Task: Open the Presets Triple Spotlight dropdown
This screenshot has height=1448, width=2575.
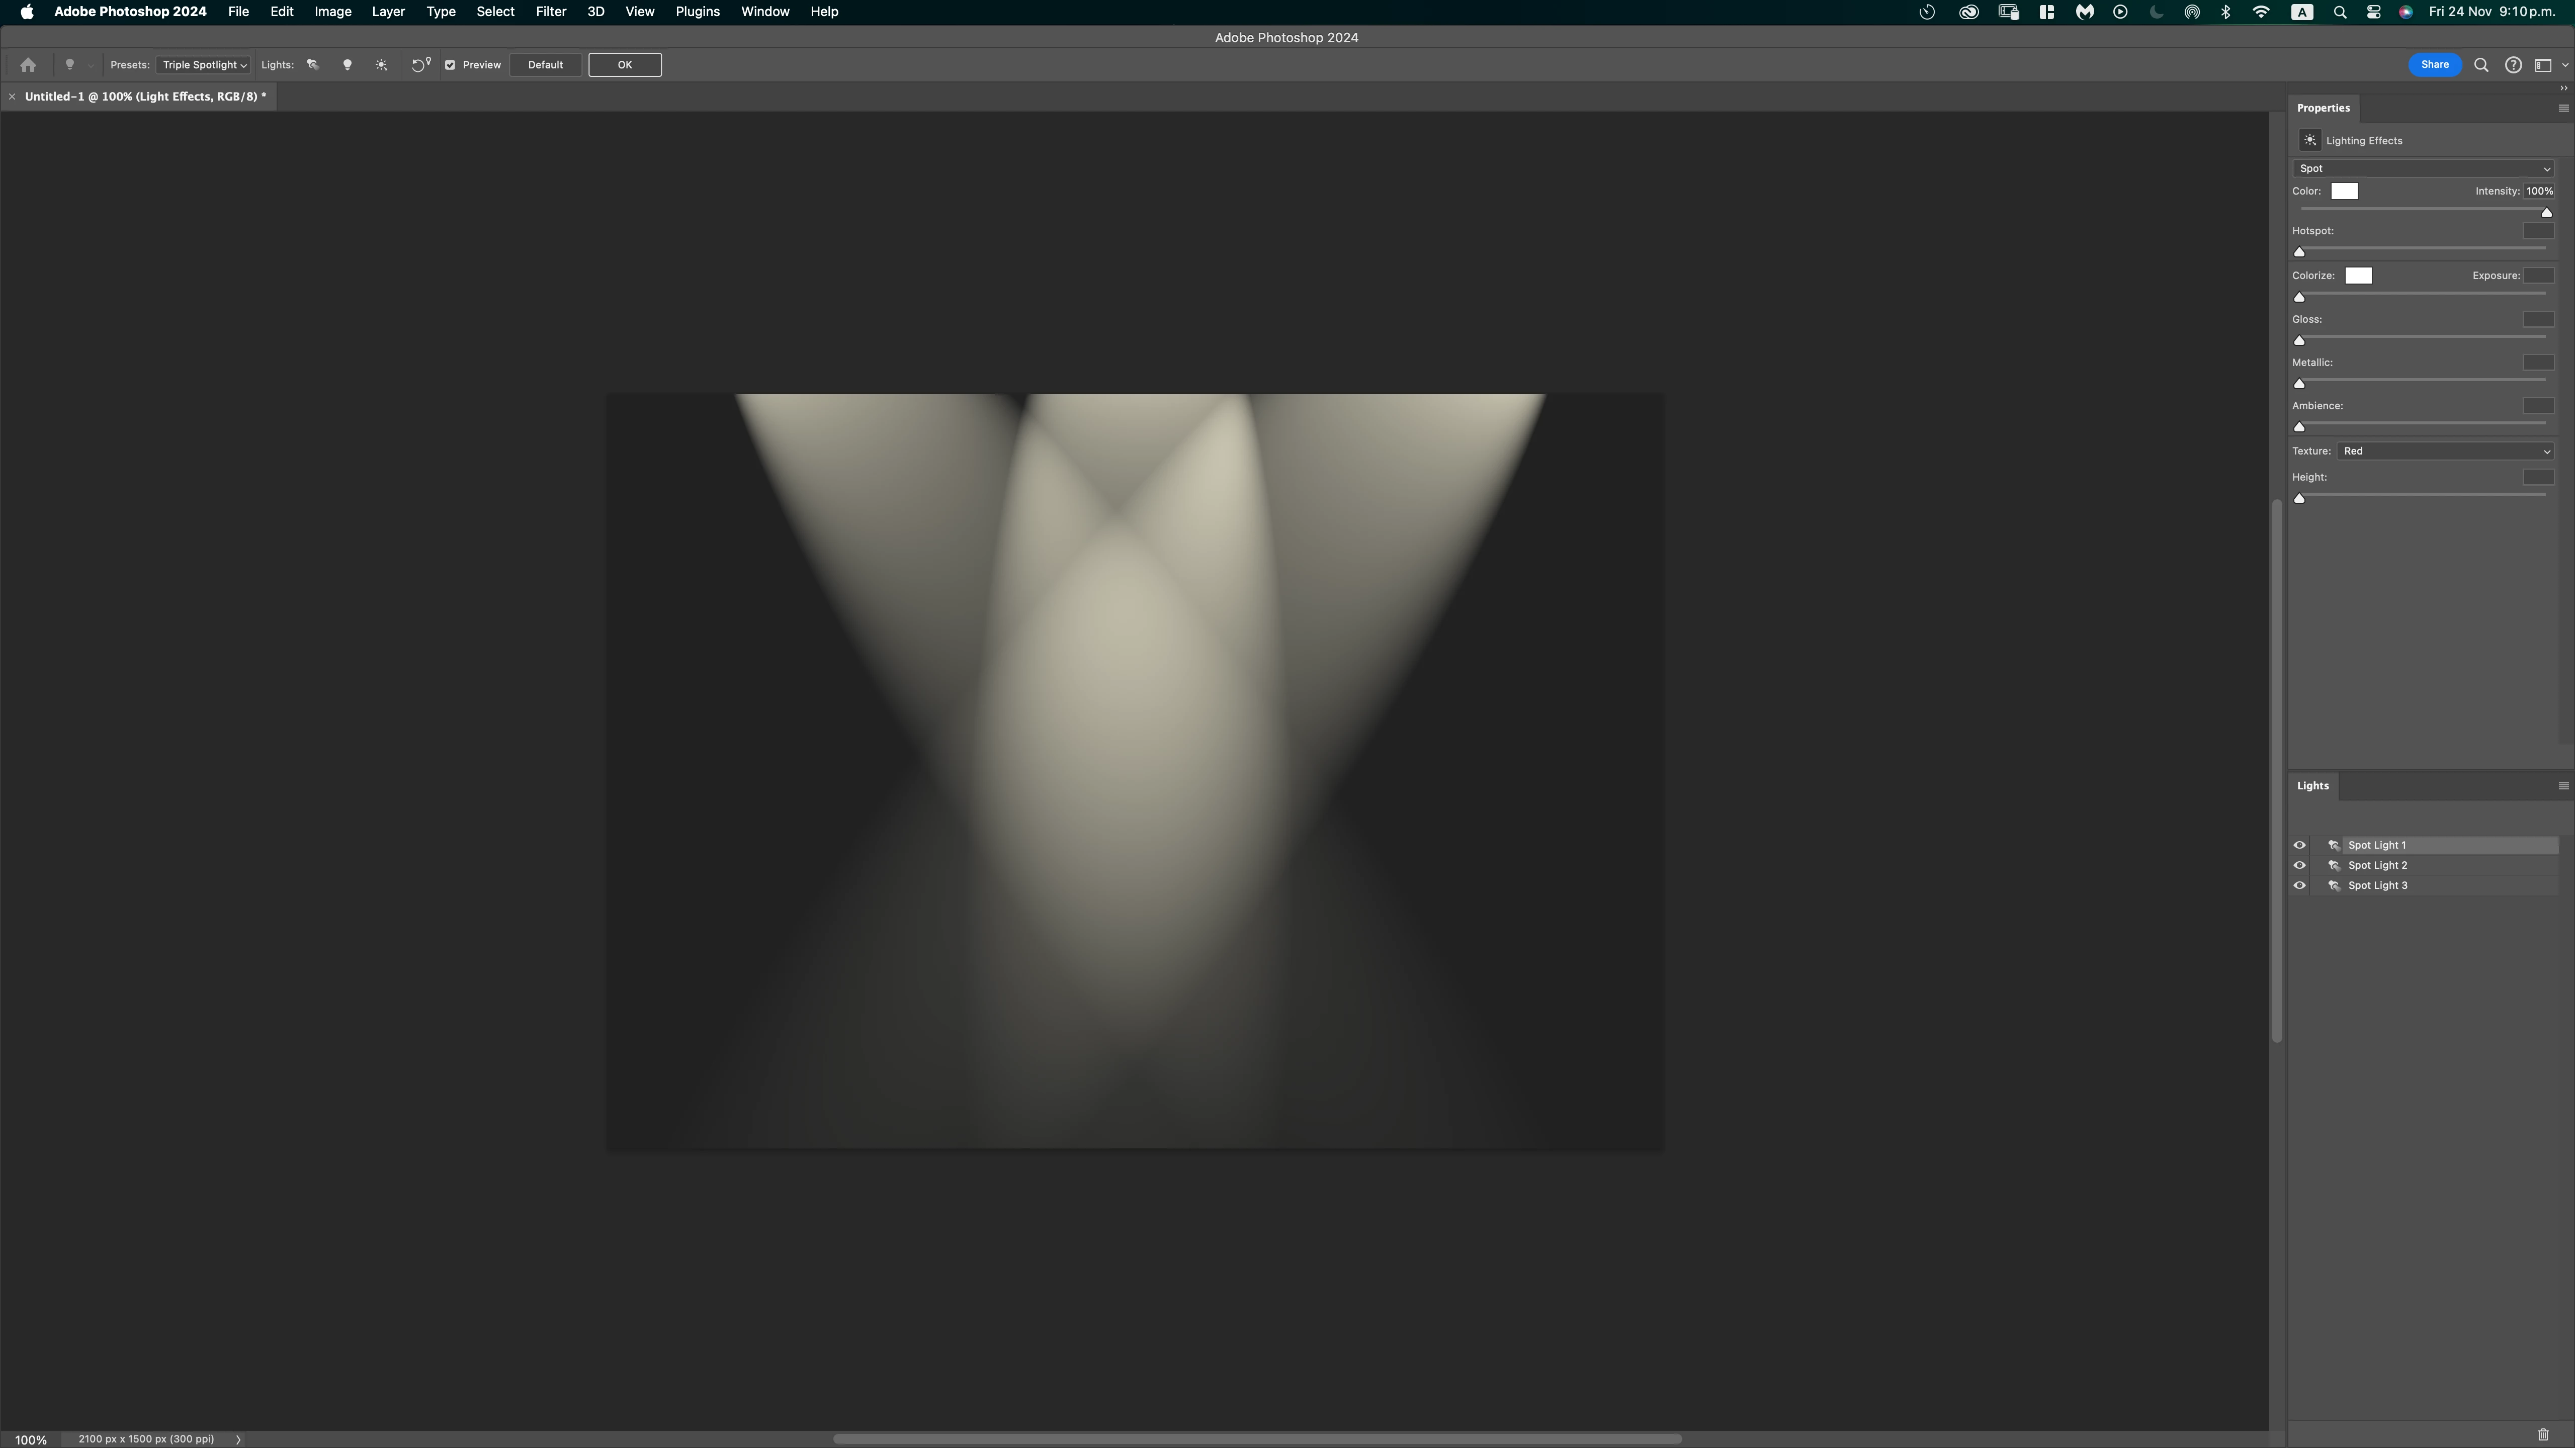Action: click(x=204, y=65)
